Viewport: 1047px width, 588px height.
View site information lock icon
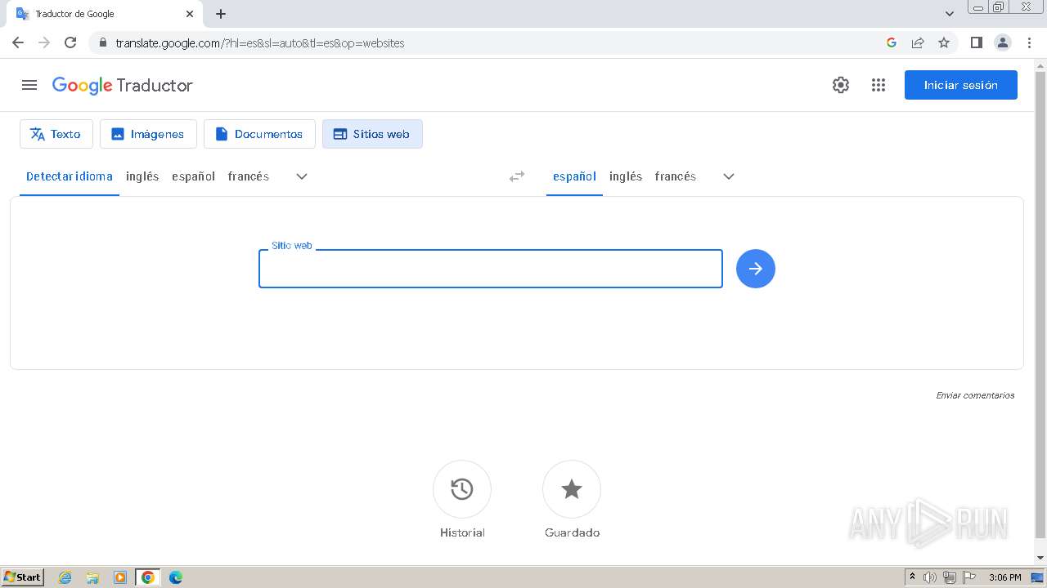coord(102,42)
